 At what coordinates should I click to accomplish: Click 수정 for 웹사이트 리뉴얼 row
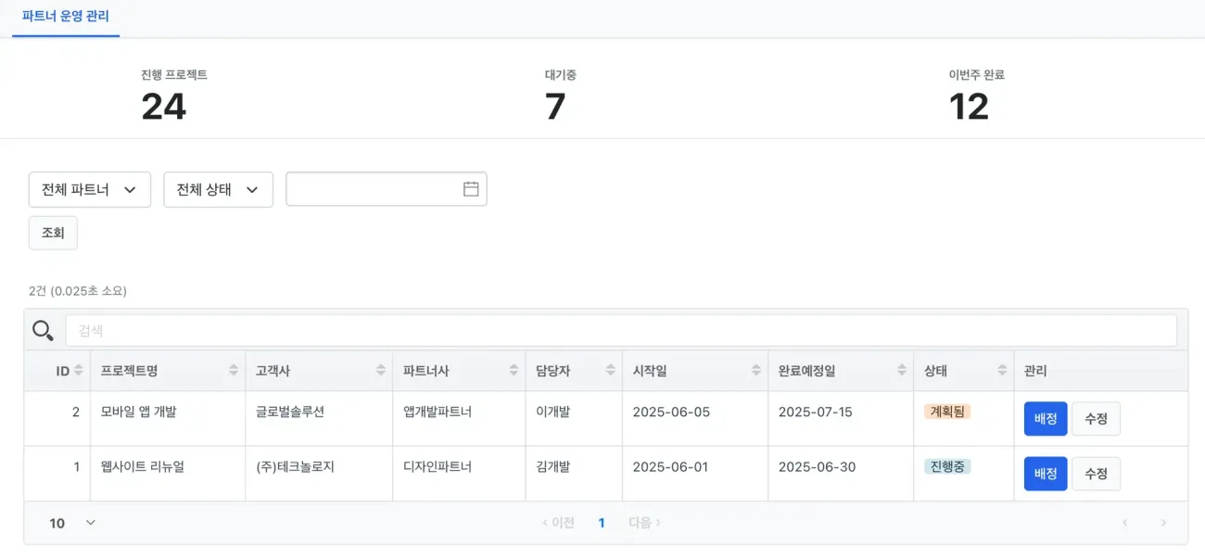click(x=1096, y=474)
